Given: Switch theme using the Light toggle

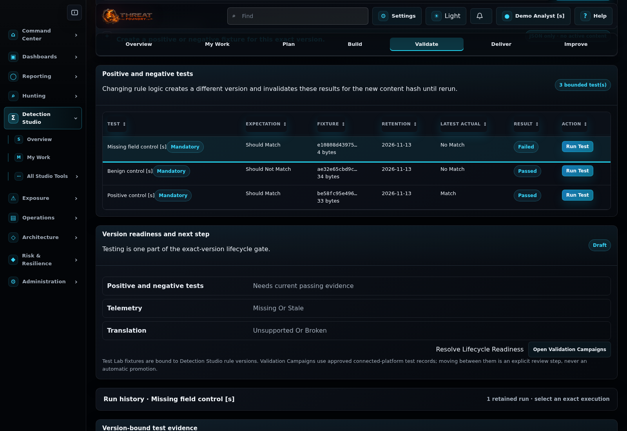Looking at the screenshot, I should 446,16.
